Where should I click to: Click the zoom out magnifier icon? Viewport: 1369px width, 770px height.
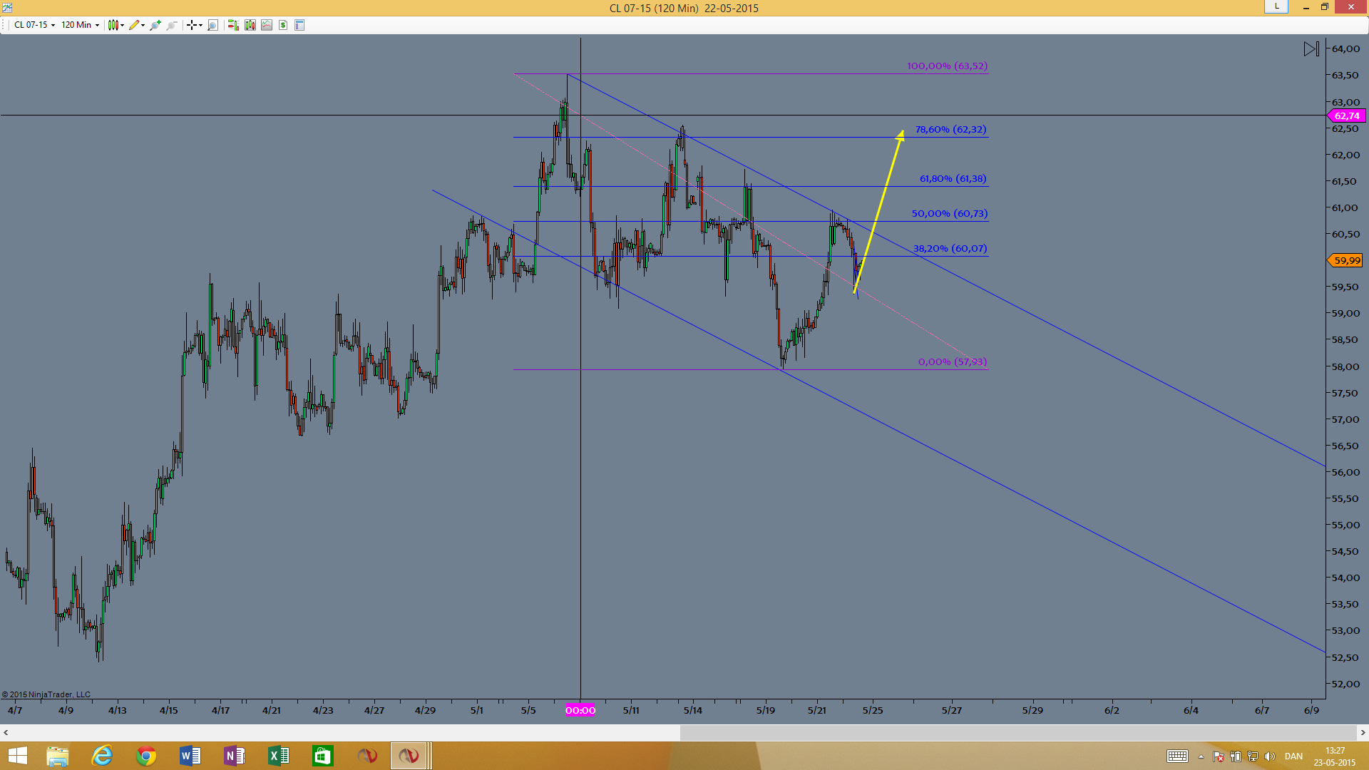(x=172, y=25)
